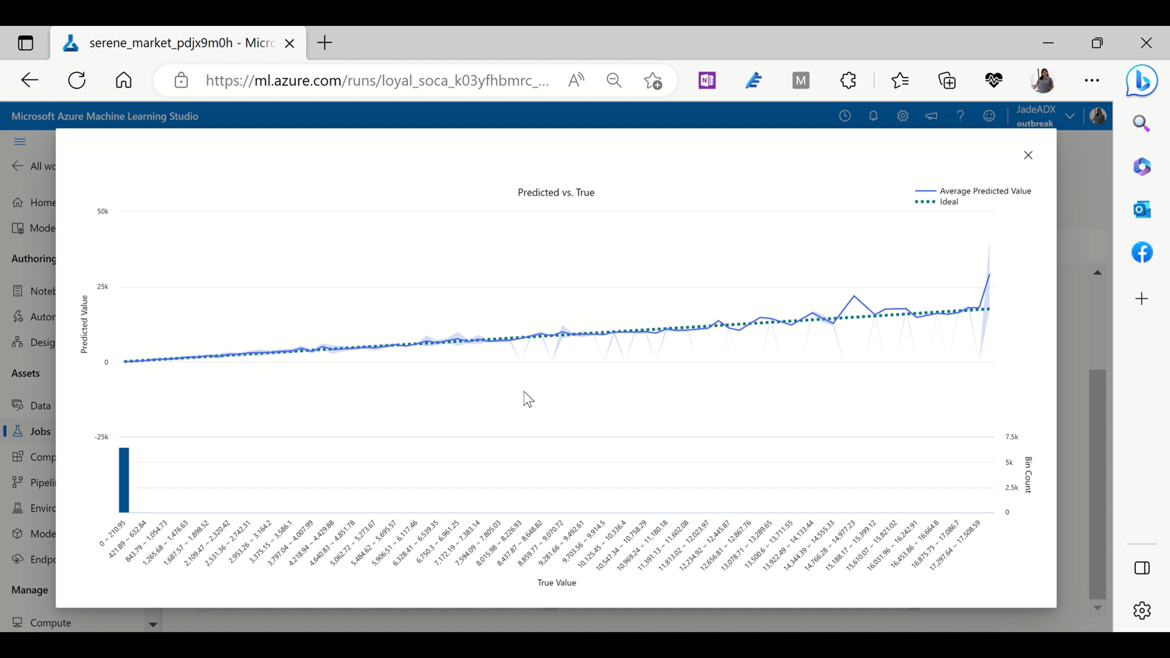Image resolution: width=1170 pixels, height=658 pixels.
Task: Click the URL address field
Action: click(x=377, y=80)
